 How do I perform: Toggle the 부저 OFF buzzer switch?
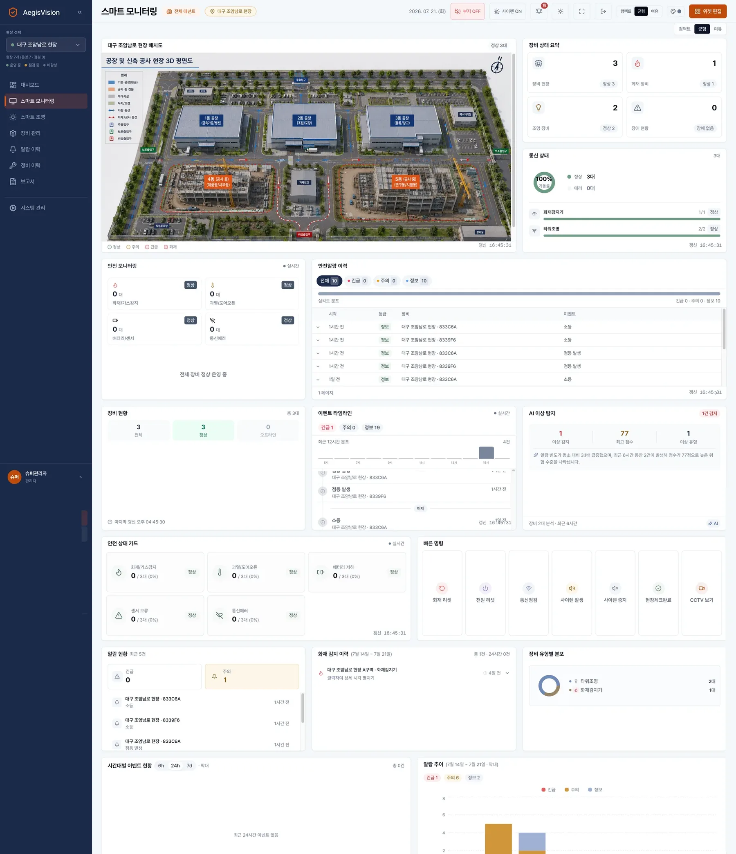tap(467, 11)
